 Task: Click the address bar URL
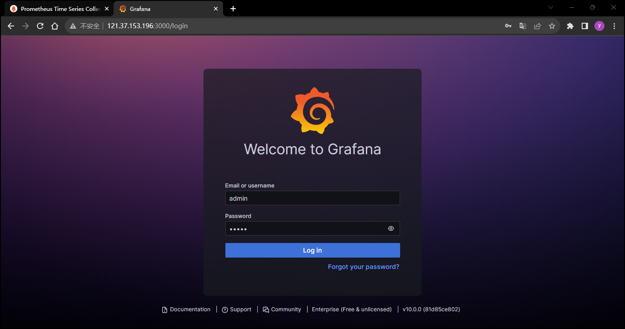tap(147, 26)
